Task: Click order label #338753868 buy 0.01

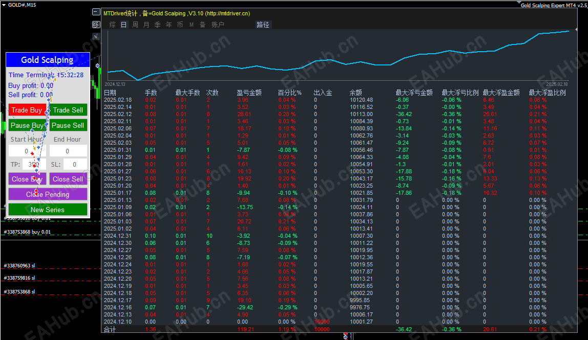Action: pos(27,232)
